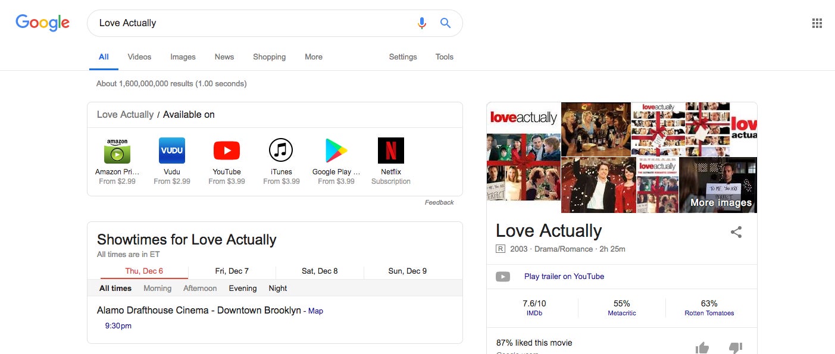
Task: Click the blue search magnifier icon
Action: 445,23
